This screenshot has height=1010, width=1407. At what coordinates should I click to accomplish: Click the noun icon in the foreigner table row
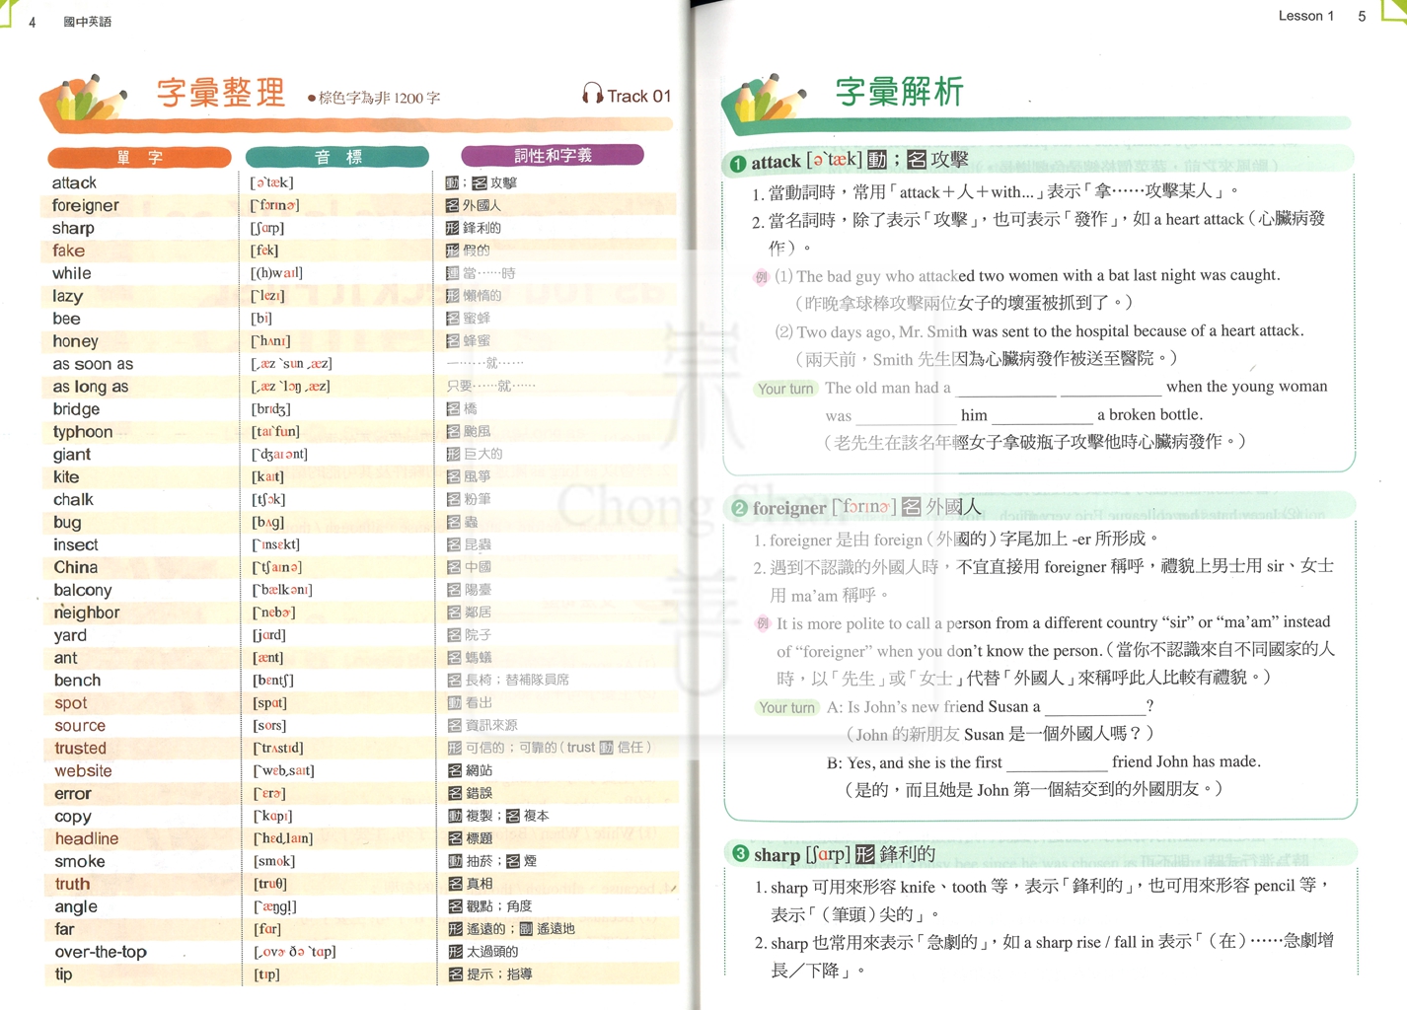[x=452, y=205]
